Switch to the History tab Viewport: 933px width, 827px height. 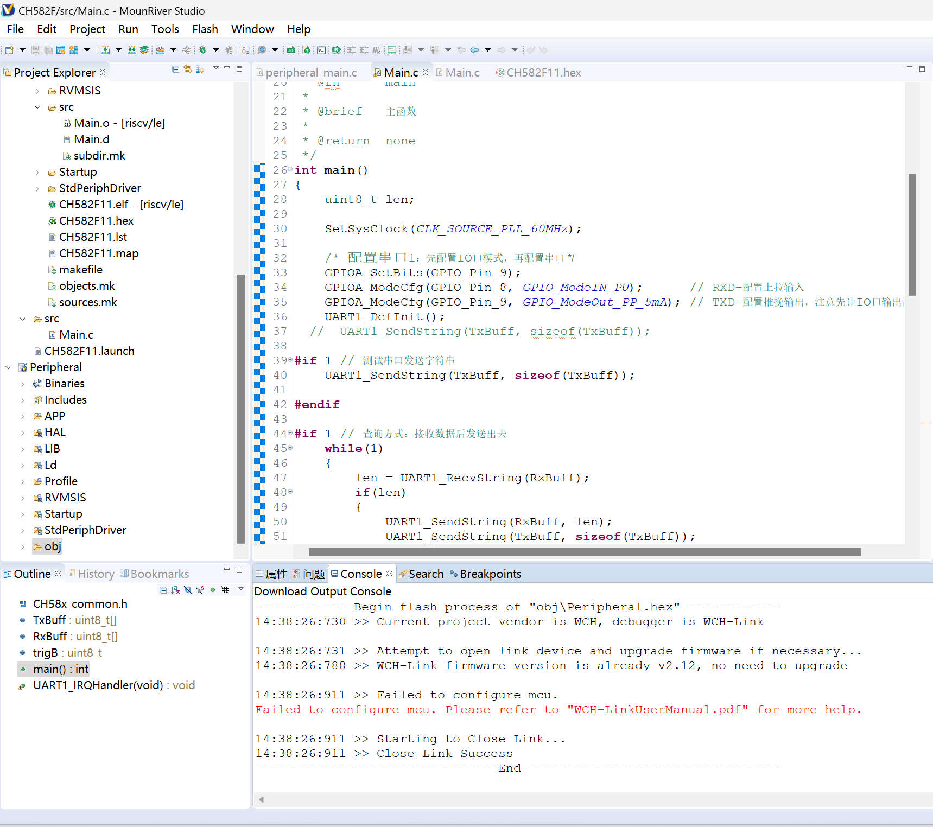[91, 574]
